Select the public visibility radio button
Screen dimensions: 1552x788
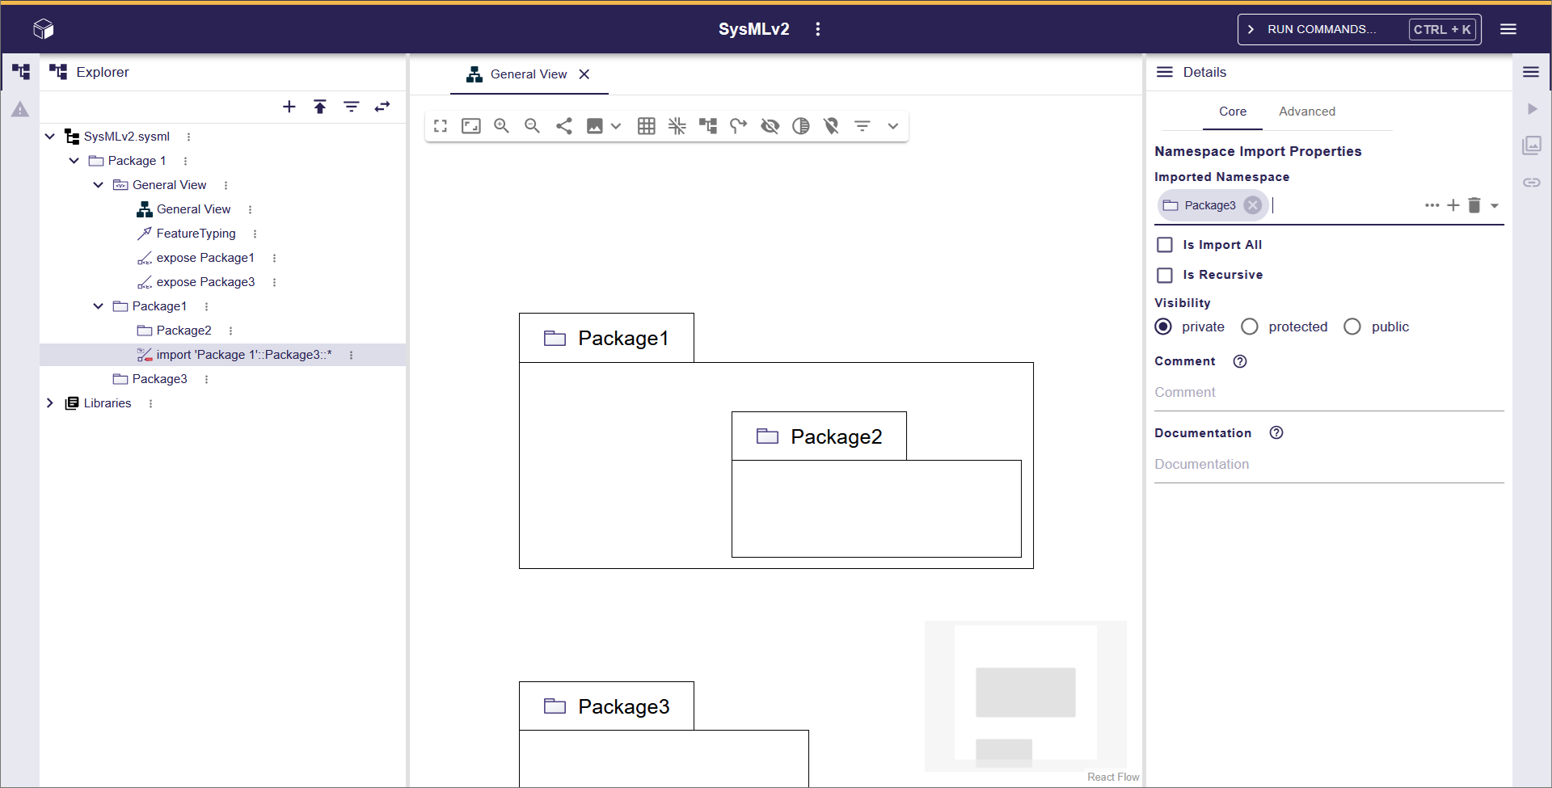[x=1352, y=327]
